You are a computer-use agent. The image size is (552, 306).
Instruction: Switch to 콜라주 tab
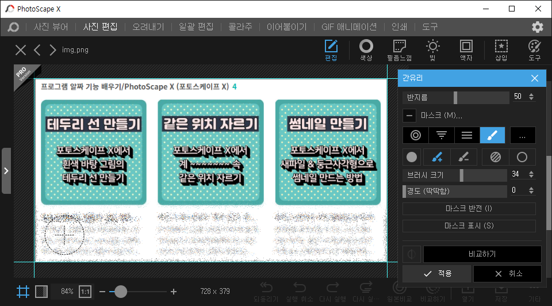tap(240, 27)
